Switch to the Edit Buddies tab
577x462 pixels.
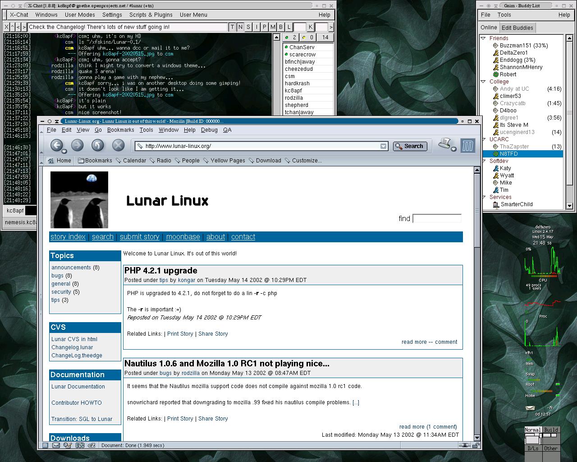[517, 28]
